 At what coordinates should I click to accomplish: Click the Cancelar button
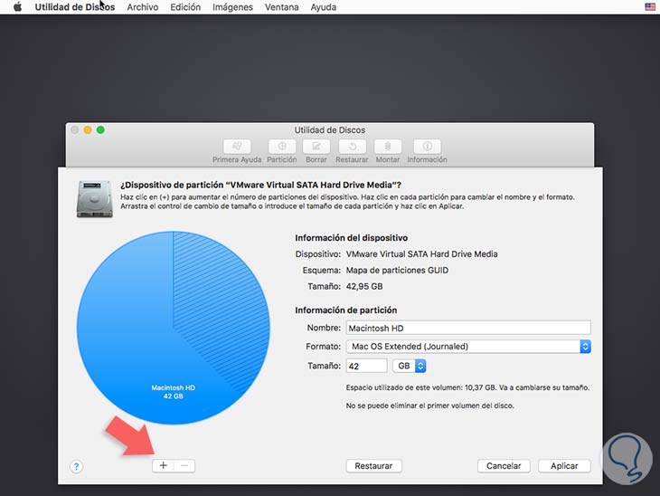coord(504,465)
